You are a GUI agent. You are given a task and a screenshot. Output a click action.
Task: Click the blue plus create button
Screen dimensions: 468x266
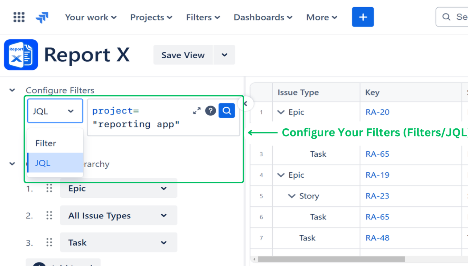[363, 17]
